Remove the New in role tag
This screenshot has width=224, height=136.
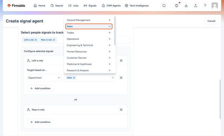click(x=54, y=40)
